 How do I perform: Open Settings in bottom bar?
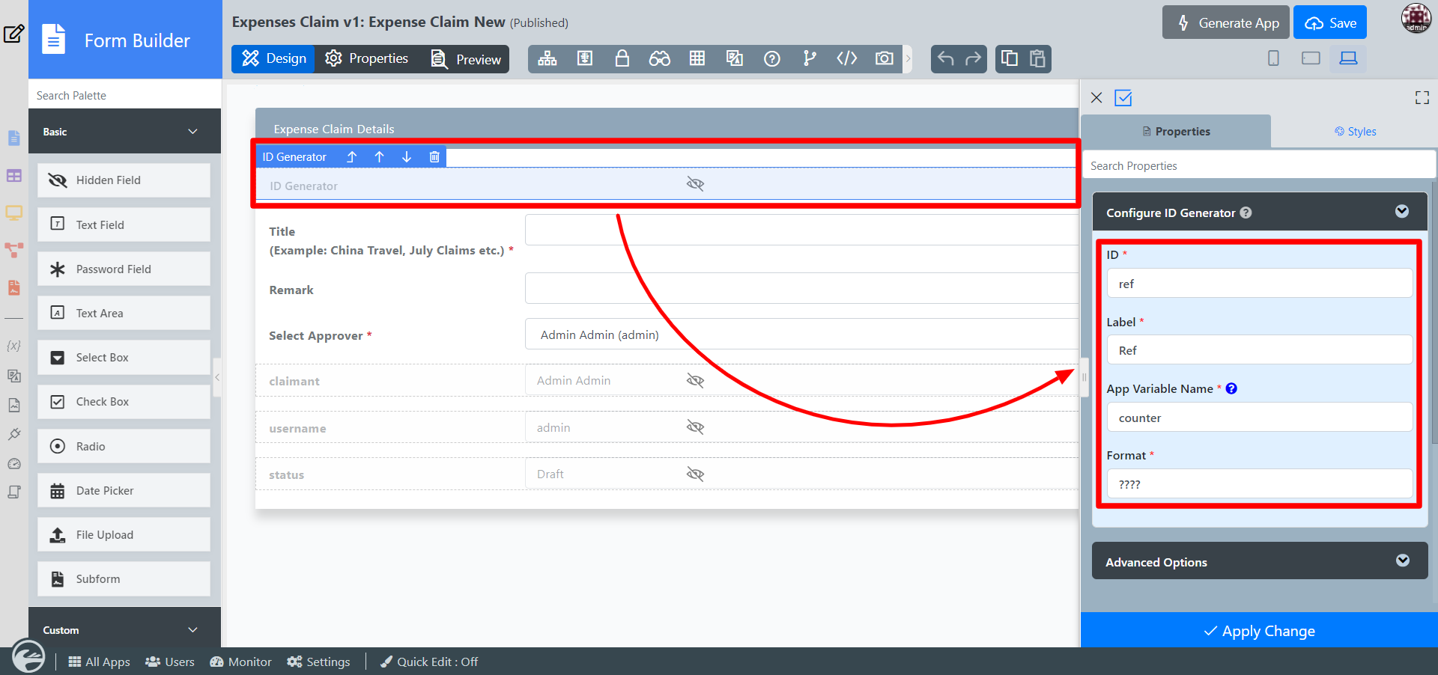point(318,662)
